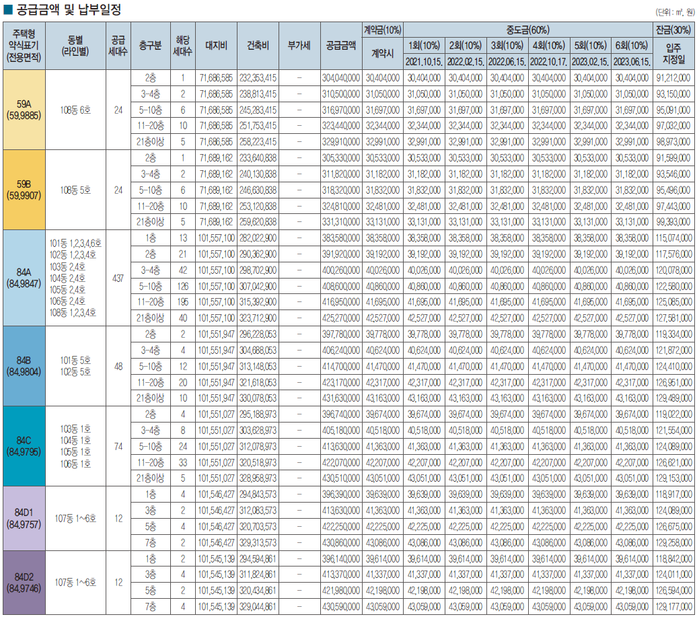Select the '주택형 약식표기 (전용면적)' header cell
Viewport: 697px width, 621px height.
pos(24,46)
